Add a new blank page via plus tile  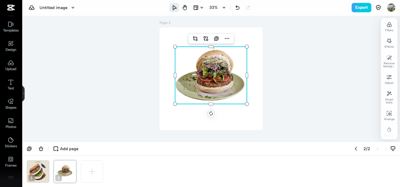pos(92,171)
